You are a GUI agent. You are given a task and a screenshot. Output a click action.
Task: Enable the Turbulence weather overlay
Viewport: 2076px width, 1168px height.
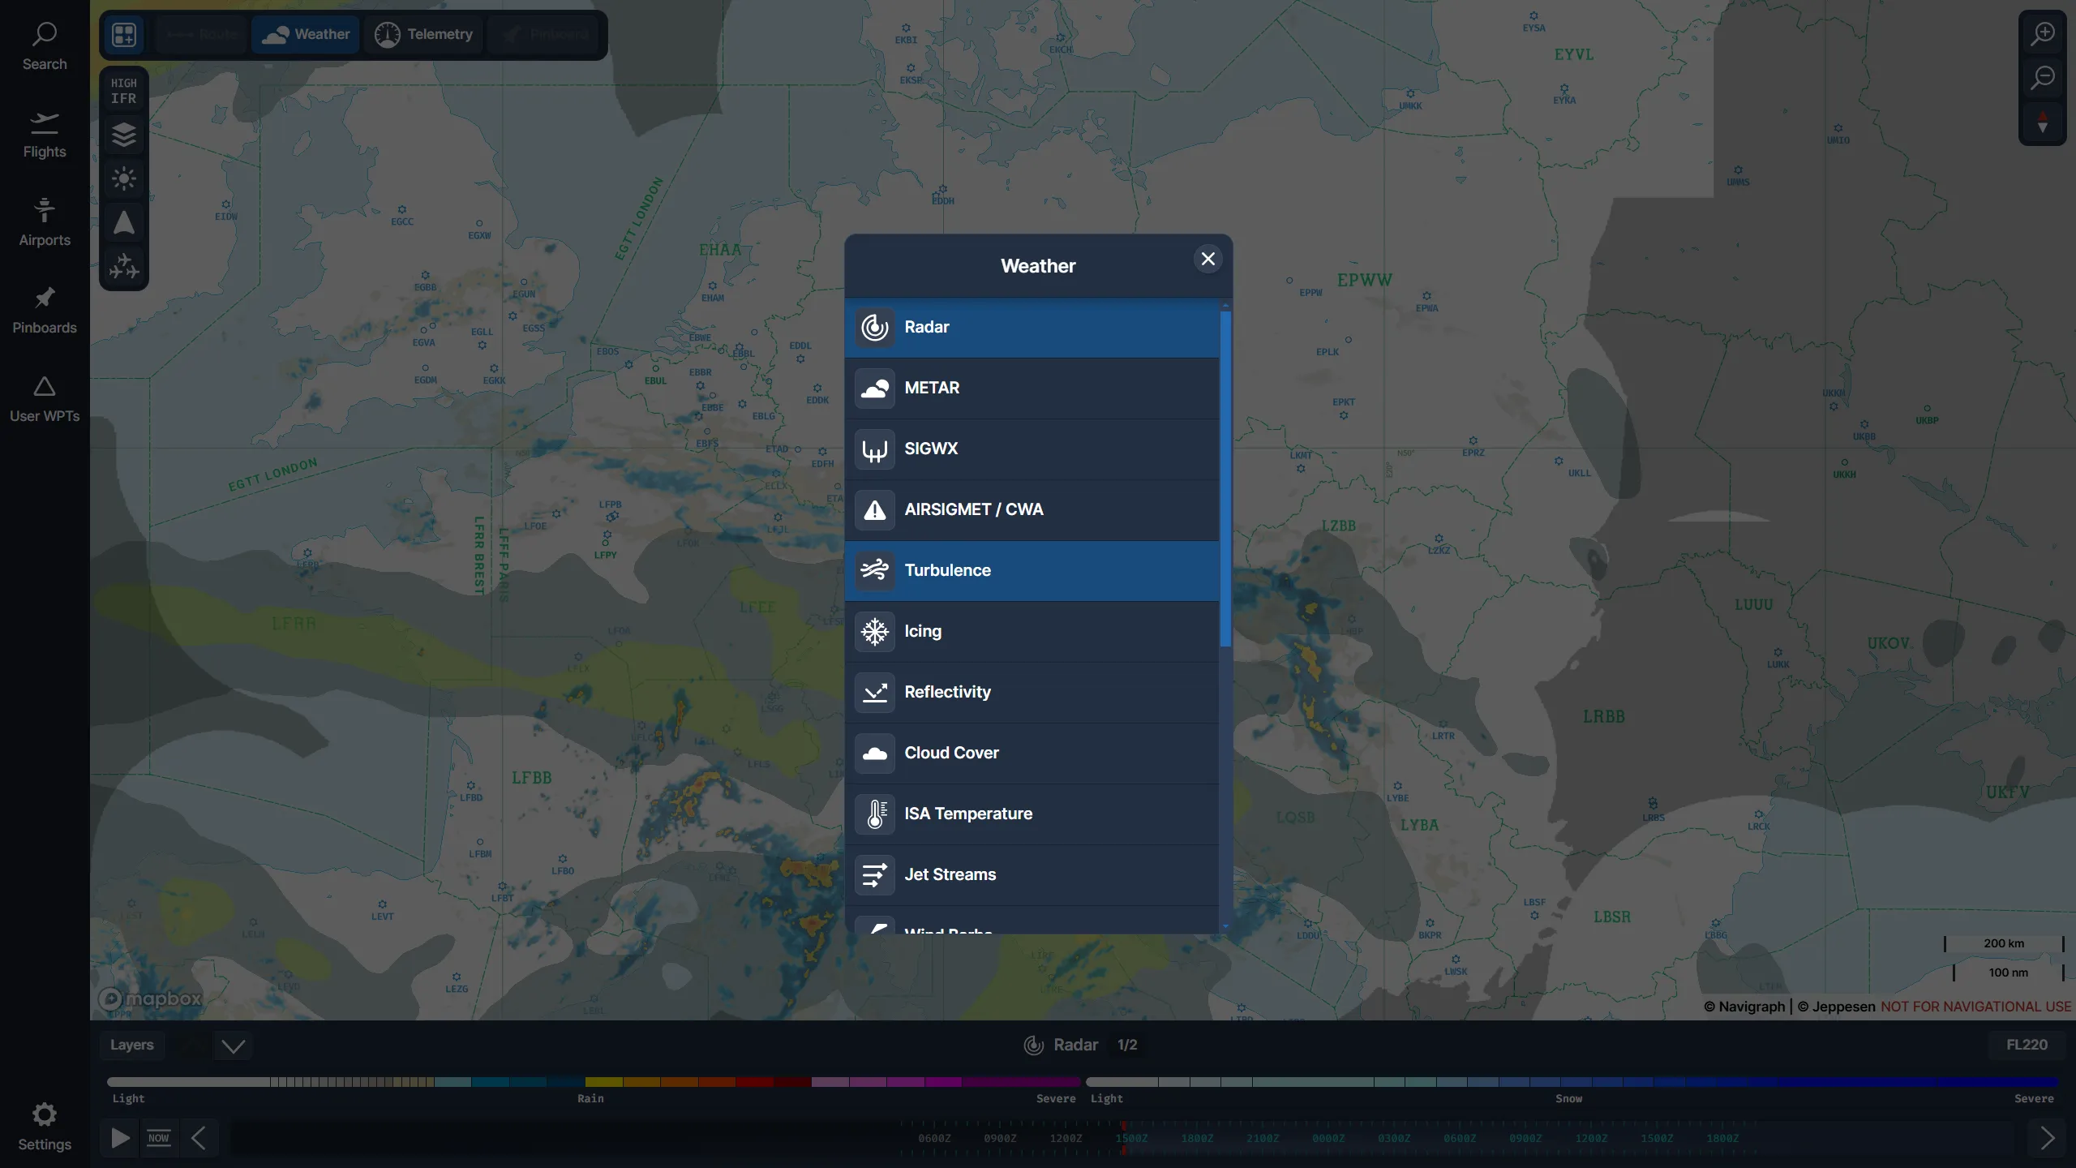[x=1030, y=570]
